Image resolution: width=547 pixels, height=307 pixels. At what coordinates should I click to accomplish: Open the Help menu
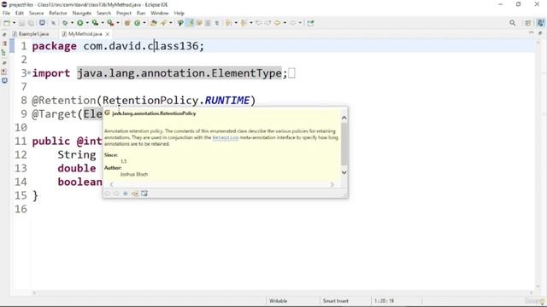coord(179,13)
